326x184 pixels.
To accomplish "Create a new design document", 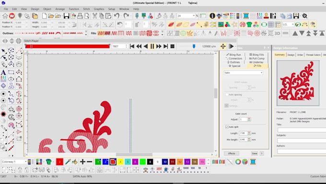I will (x=44, y=16).
